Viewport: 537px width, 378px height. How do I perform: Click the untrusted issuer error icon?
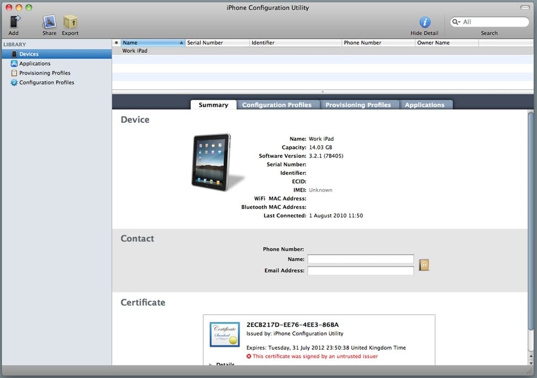point(249,356)
